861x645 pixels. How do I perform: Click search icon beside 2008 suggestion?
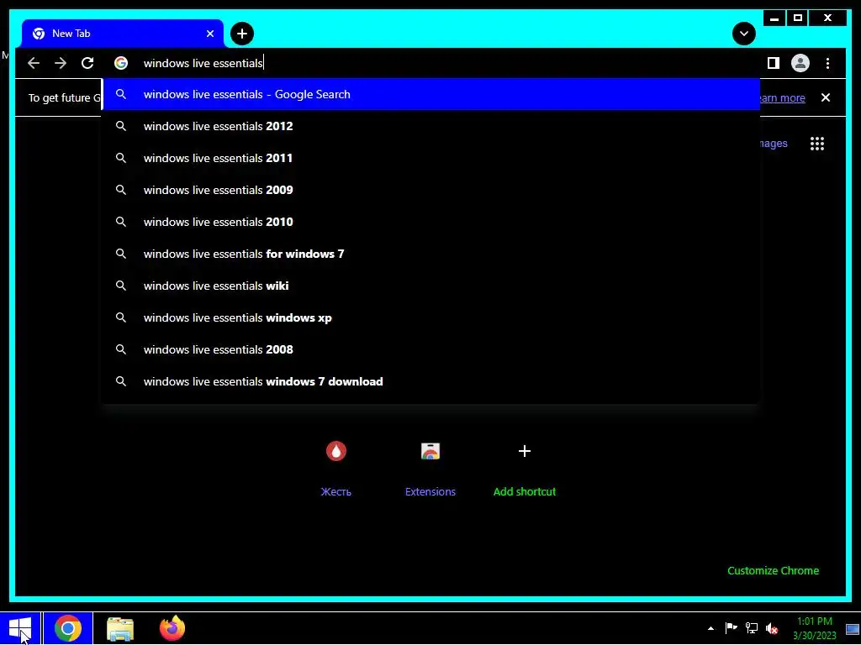coord(121,349)
